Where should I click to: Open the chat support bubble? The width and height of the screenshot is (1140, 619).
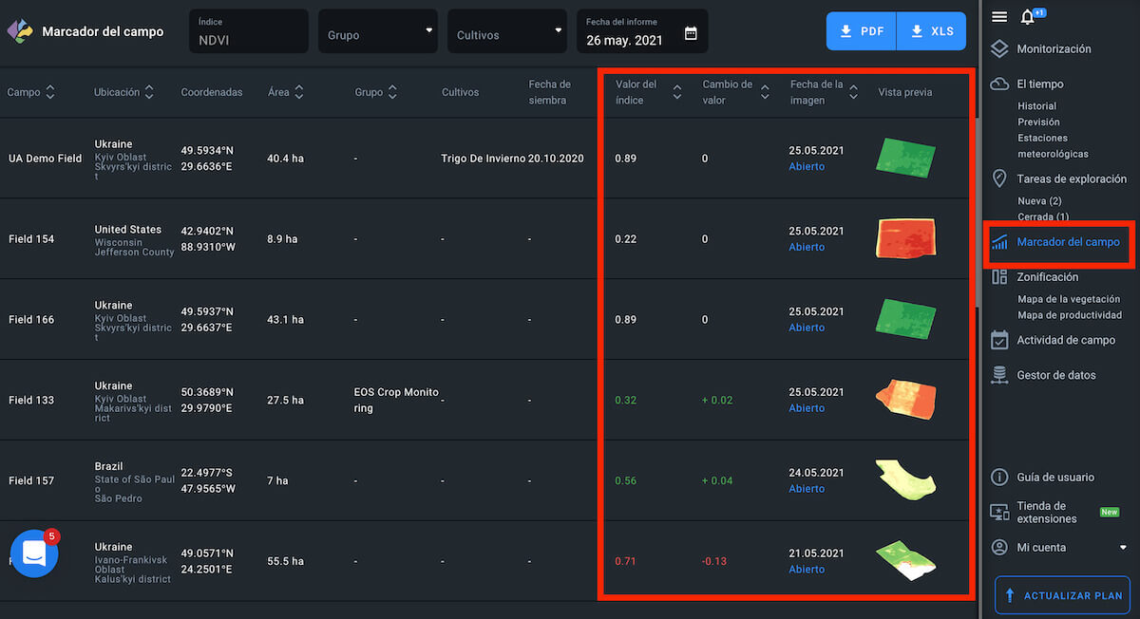click(x=34, y=553)
